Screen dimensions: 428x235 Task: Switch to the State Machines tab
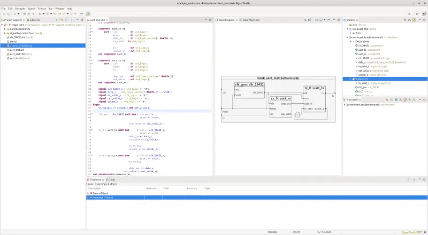click(249, 20)
